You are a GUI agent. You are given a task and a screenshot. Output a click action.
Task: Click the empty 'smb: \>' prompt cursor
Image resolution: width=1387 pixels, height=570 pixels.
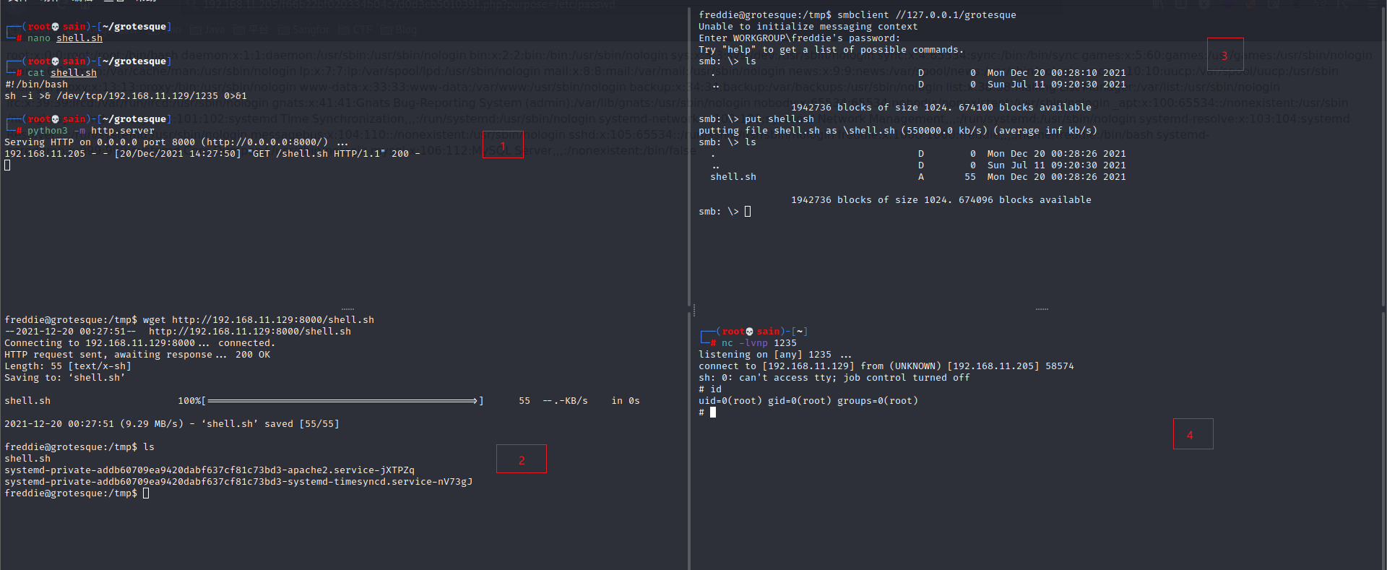[x=748, y=212]
